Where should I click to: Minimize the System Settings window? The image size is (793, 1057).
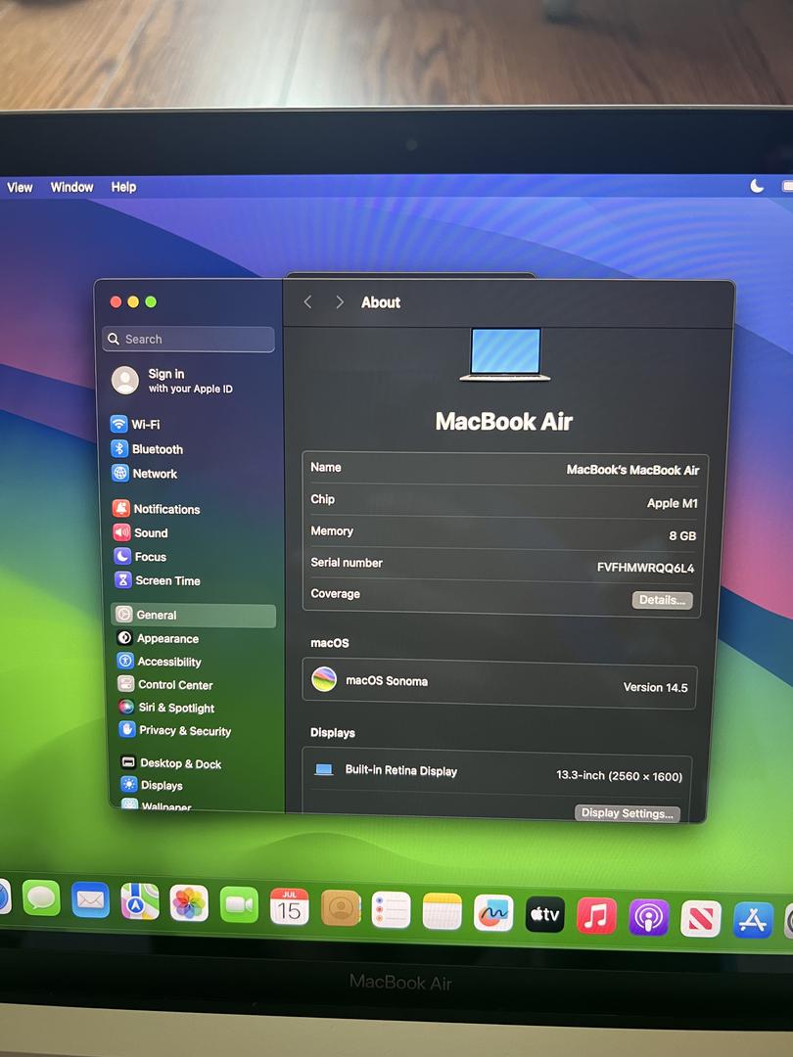pyautogui.click(x=133, y=302)
